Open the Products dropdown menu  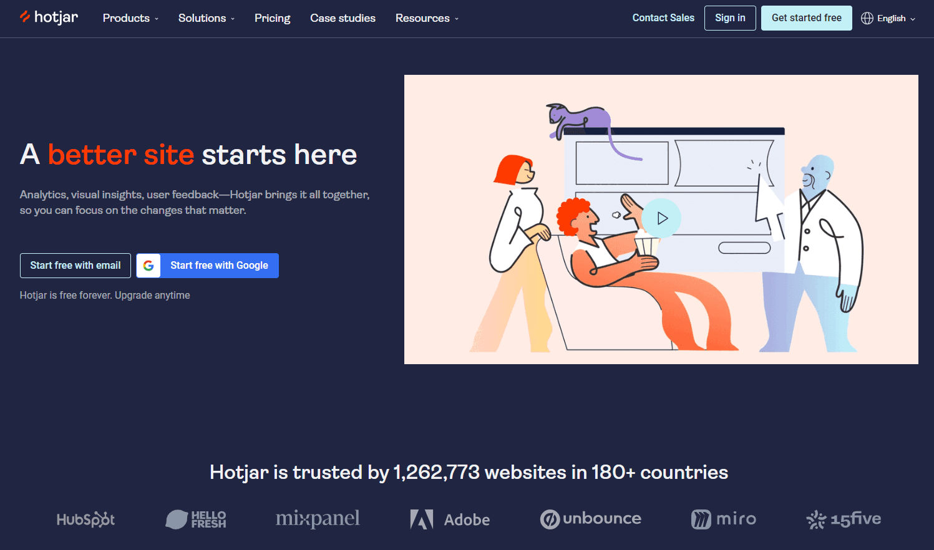tap(130, 18)
